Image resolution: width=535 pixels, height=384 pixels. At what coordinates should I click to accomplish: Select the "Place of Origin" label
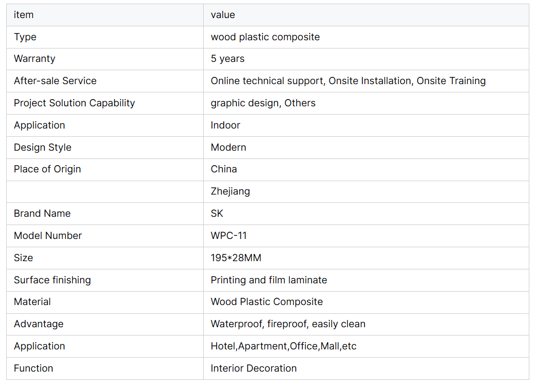pyautogui.click(x=47, y=169)
